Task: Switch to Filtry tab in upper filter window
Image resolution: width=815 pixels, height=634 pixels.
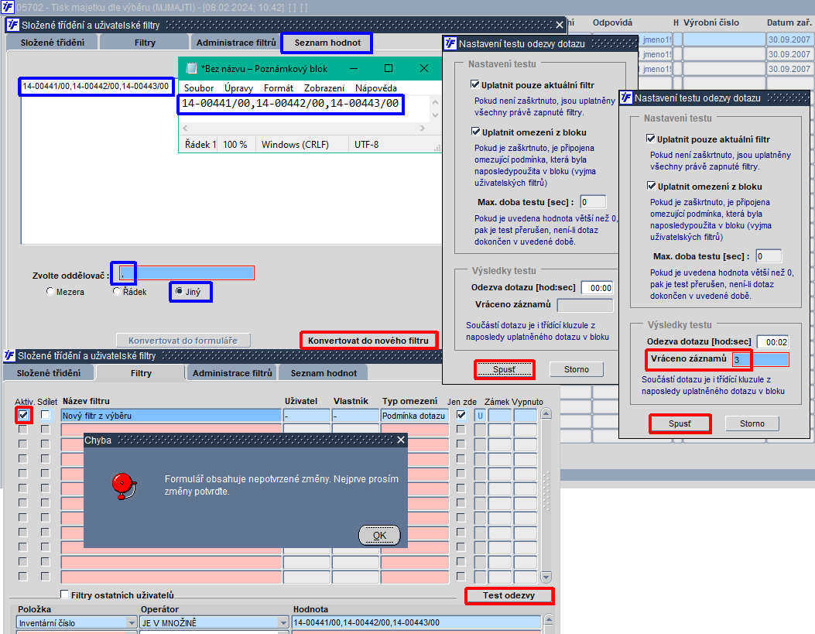Action: pos(145,43)
